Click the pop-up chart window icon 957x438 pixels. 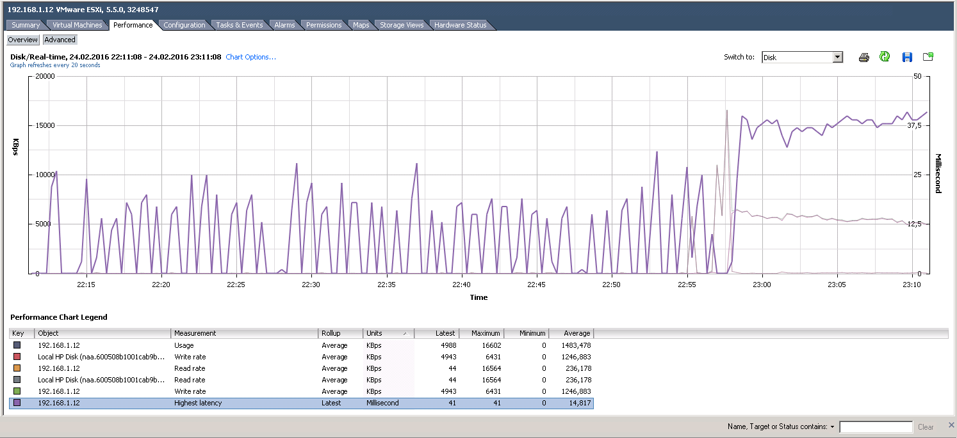coord(928,57)
